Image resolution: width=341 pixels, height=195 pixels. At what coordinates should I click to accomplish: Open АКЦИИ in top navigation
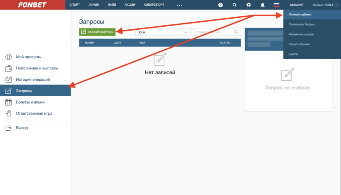point(130,4)
